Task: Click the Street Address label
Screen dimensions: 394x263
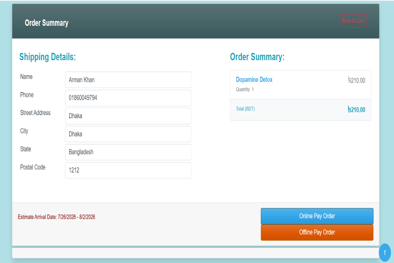Action: click(x=35, y=113)
